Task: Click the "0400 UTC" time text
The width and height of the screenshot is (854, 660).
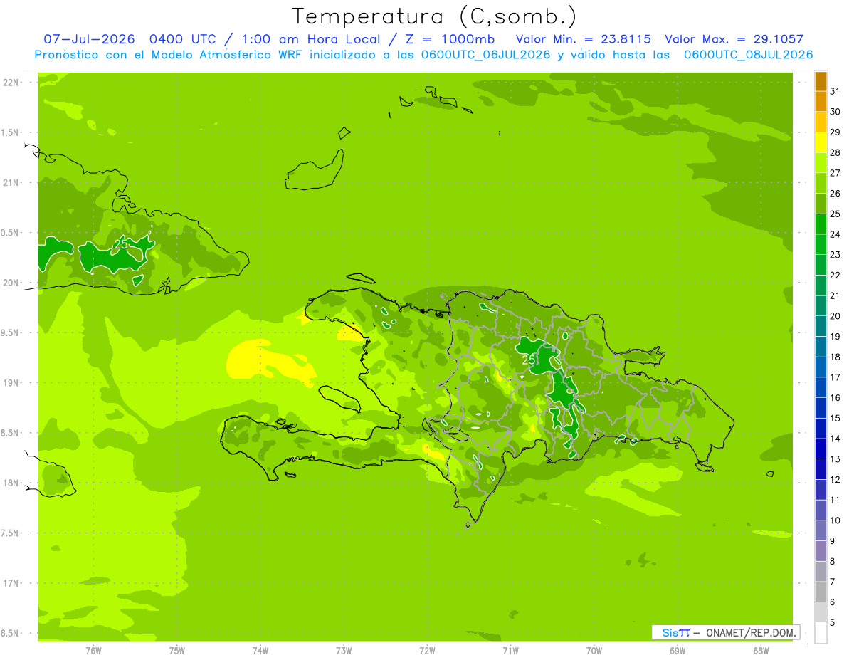Action: [184, 39]
